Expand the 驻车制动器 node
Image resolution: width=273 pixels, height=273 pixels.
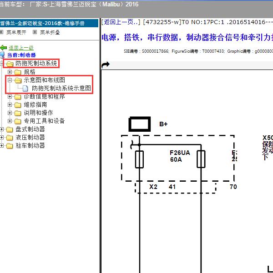tap(1, 145)
